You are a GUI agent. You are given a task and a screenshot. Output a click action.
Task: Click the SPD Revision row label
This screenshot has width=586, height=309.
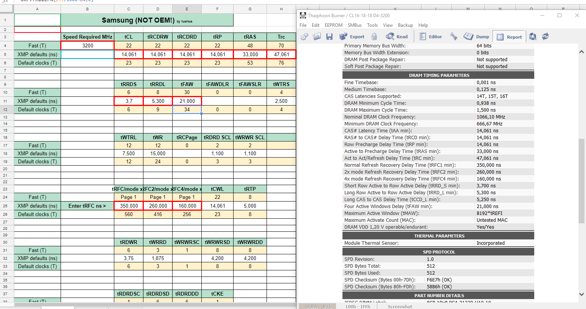tap(359, 259)
